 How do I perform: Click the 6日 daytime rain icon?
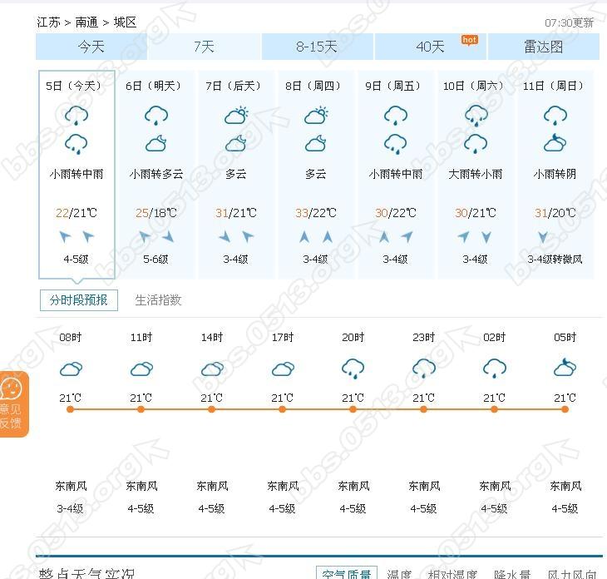pyautogui.click(x=156, y=116)
